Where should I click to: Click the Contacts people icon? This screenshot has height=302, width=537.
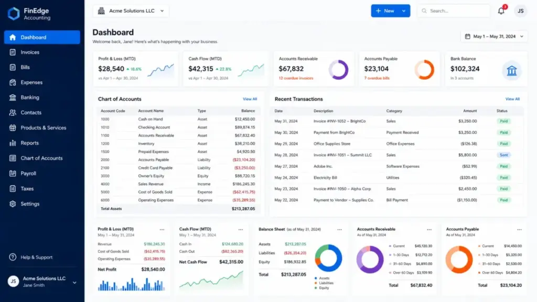click(13, 113)
